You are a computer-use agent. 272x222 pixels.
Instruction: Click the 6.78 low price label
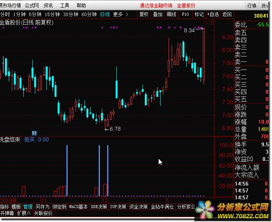(x=115, y=129)
